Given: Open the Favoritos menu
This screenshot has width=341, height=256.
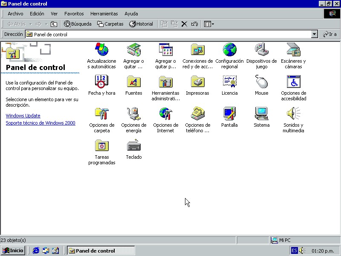Looking at the screenshot, I should click(74, 14).
